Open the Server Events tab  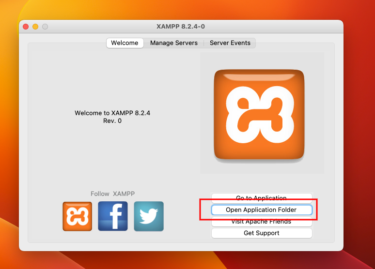pos(230,43)
